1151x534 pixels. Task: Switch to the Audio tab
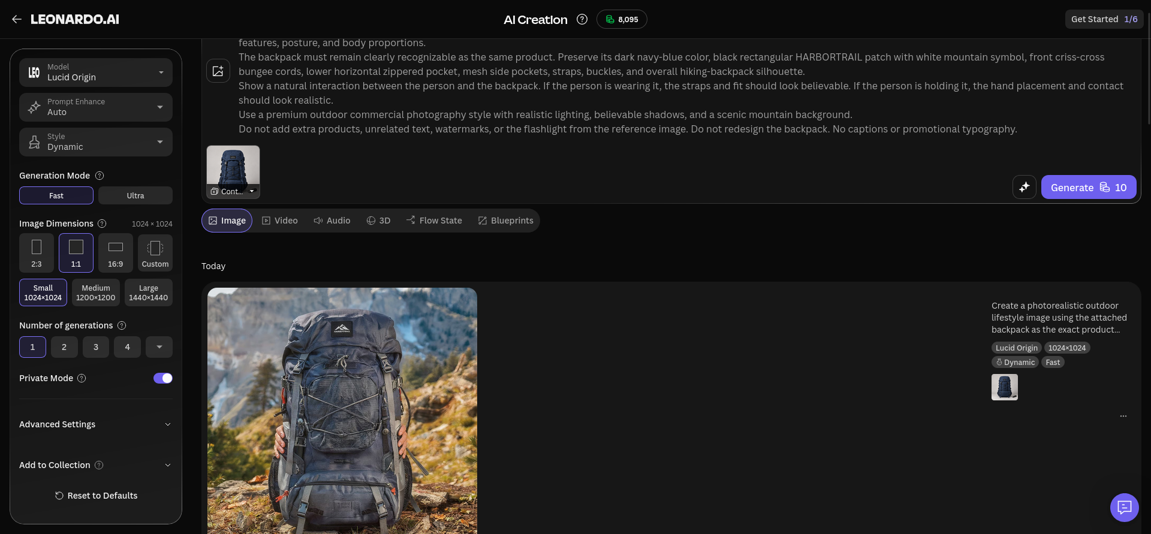point(332,221)
